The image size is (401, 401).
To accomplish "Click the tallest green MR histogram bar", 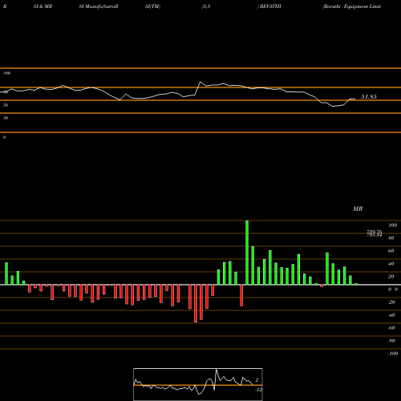I will pyautogui.click(x=247, y=253).
